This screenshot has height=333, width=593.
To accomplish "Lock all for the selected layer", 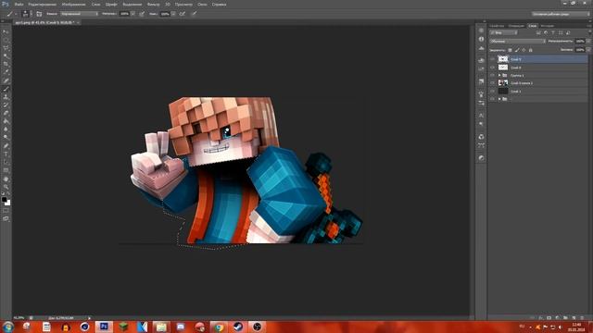I will pyautogui.click(x=530, y=50).
